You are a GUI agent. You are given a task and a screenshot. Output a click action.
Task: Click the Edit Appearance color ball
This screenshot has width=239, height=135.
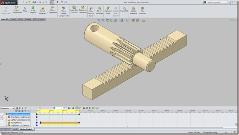(x=133, y=20)
